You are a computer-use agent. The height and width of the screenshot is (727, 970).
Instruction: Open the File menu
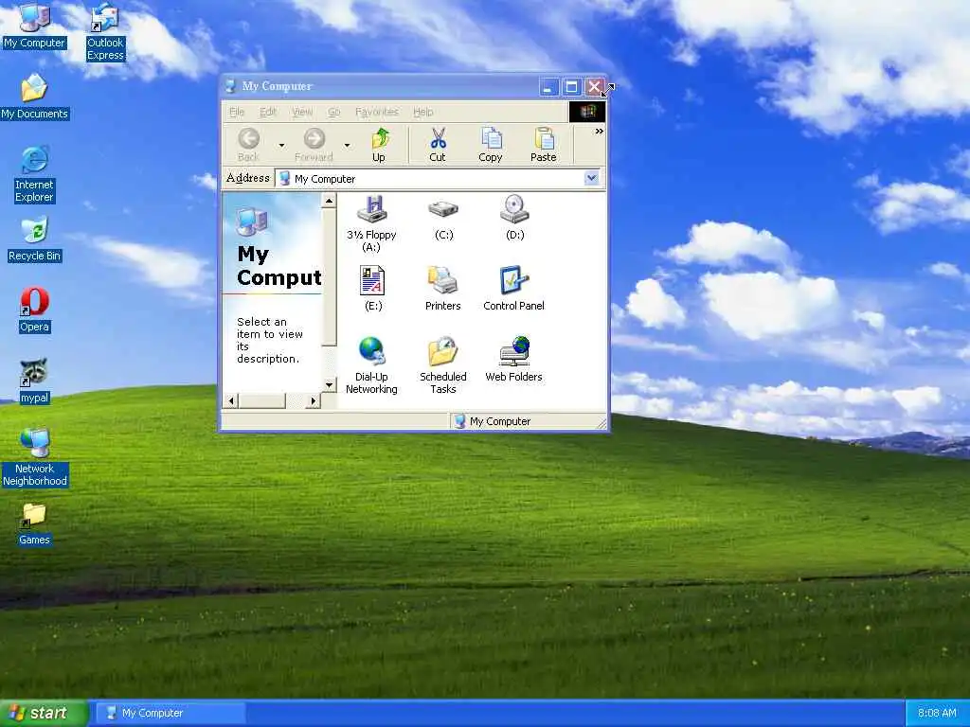click(237, 112)
